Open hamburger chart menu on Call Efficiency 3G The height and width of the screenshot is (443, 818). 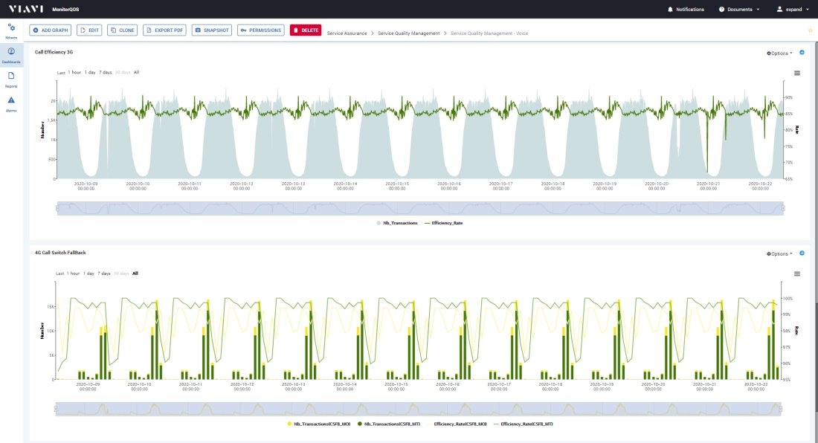(797, 73)
